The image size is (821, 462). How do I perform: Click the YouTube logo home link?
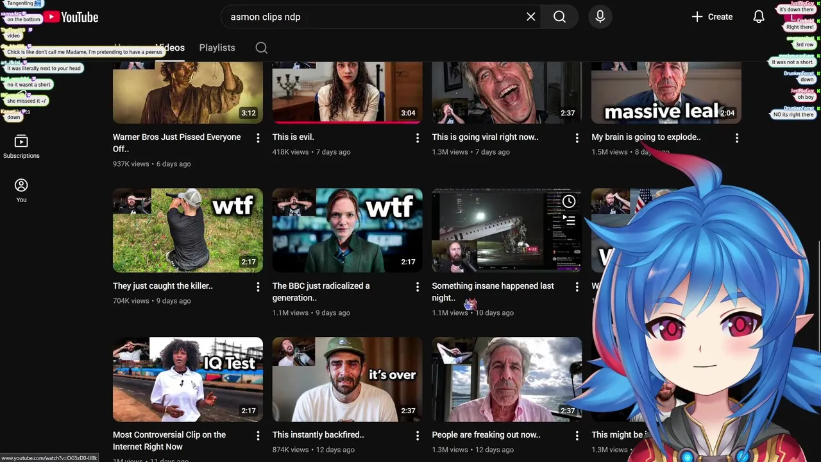71,17
